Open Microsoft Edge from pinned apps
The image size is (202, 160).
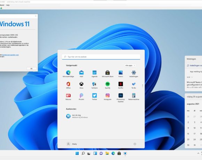coord(68,74)
